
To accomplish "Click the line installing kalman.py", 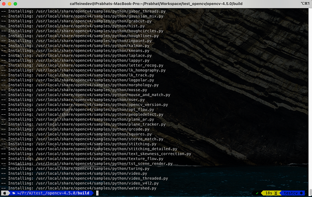I will [x=75, y=46].
